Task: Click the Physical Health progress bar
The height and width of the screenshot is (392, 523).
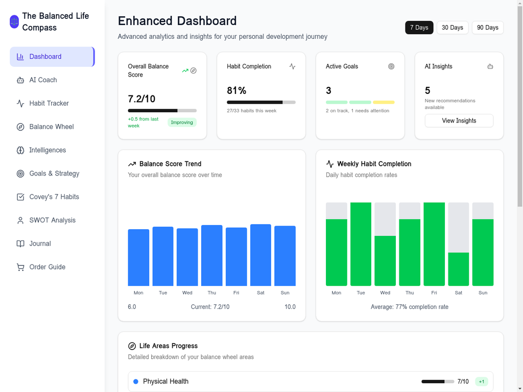Action: click(x=437, y=381)
